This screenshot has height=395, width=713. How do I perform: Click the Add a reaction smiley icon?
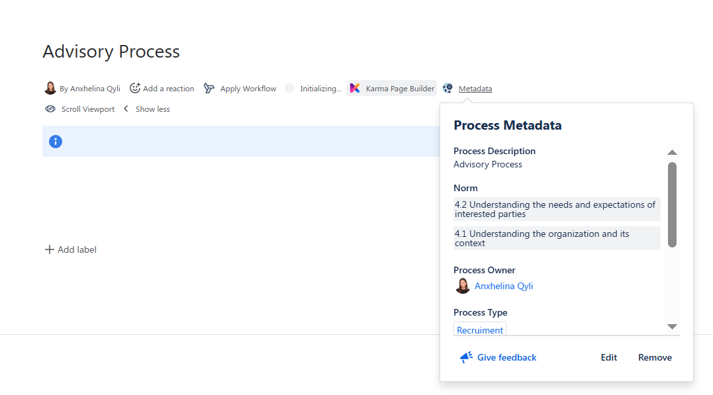(135, 88)
